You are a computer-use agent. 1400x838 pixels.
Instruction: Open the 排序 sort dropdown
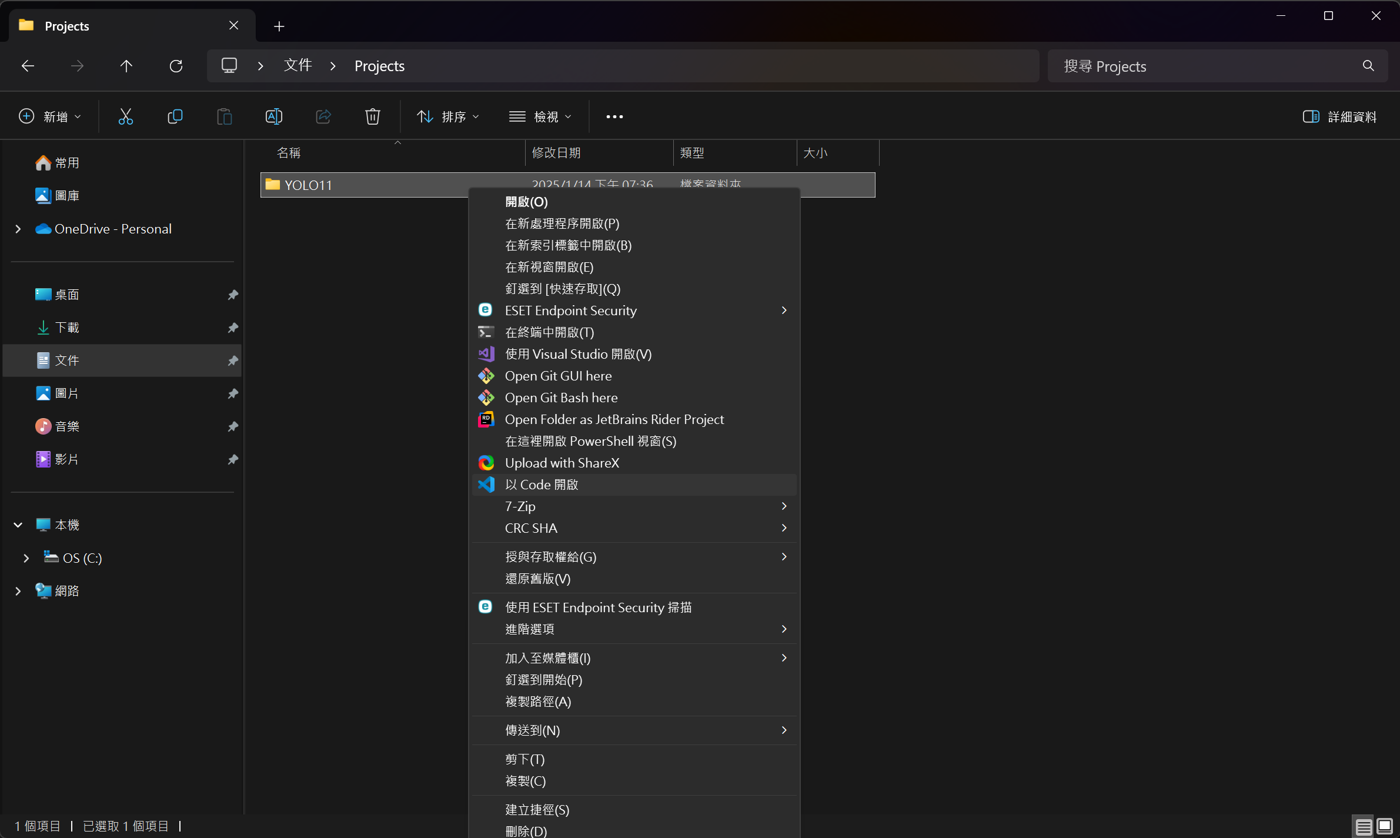click(448, 116)
